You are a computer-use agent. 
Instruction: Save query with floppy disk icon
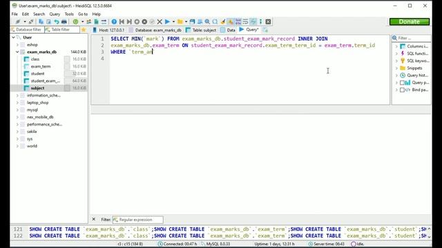click(x=192, y=21)
